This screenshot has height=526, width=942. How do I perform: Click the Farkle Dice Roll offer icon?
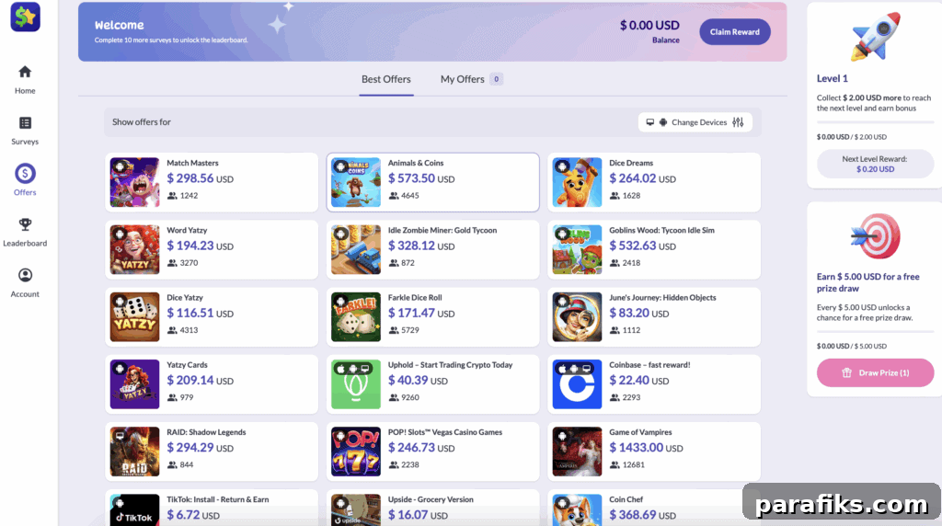click(x=356, y=316)
